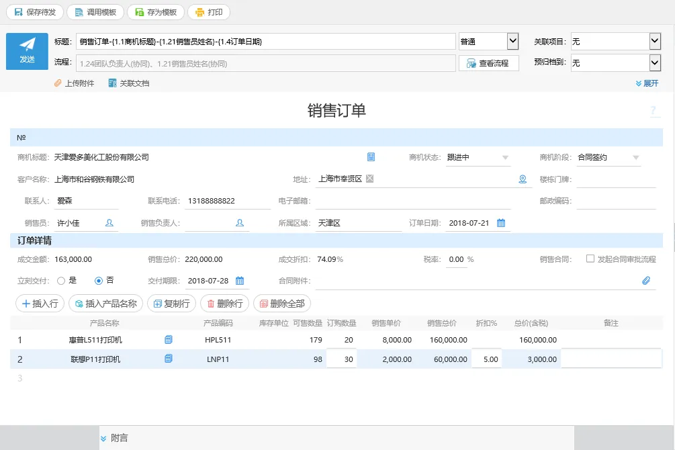Click the 税率 input field

456,260
